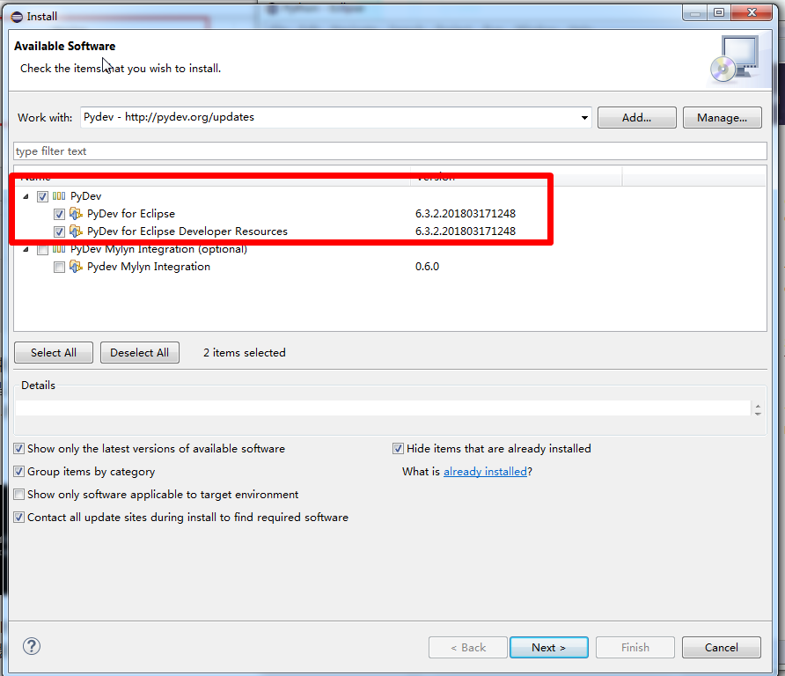Viewport: 785px width, 676px height.
Task: Click the Add... button
Action: [x=637, y=118]
